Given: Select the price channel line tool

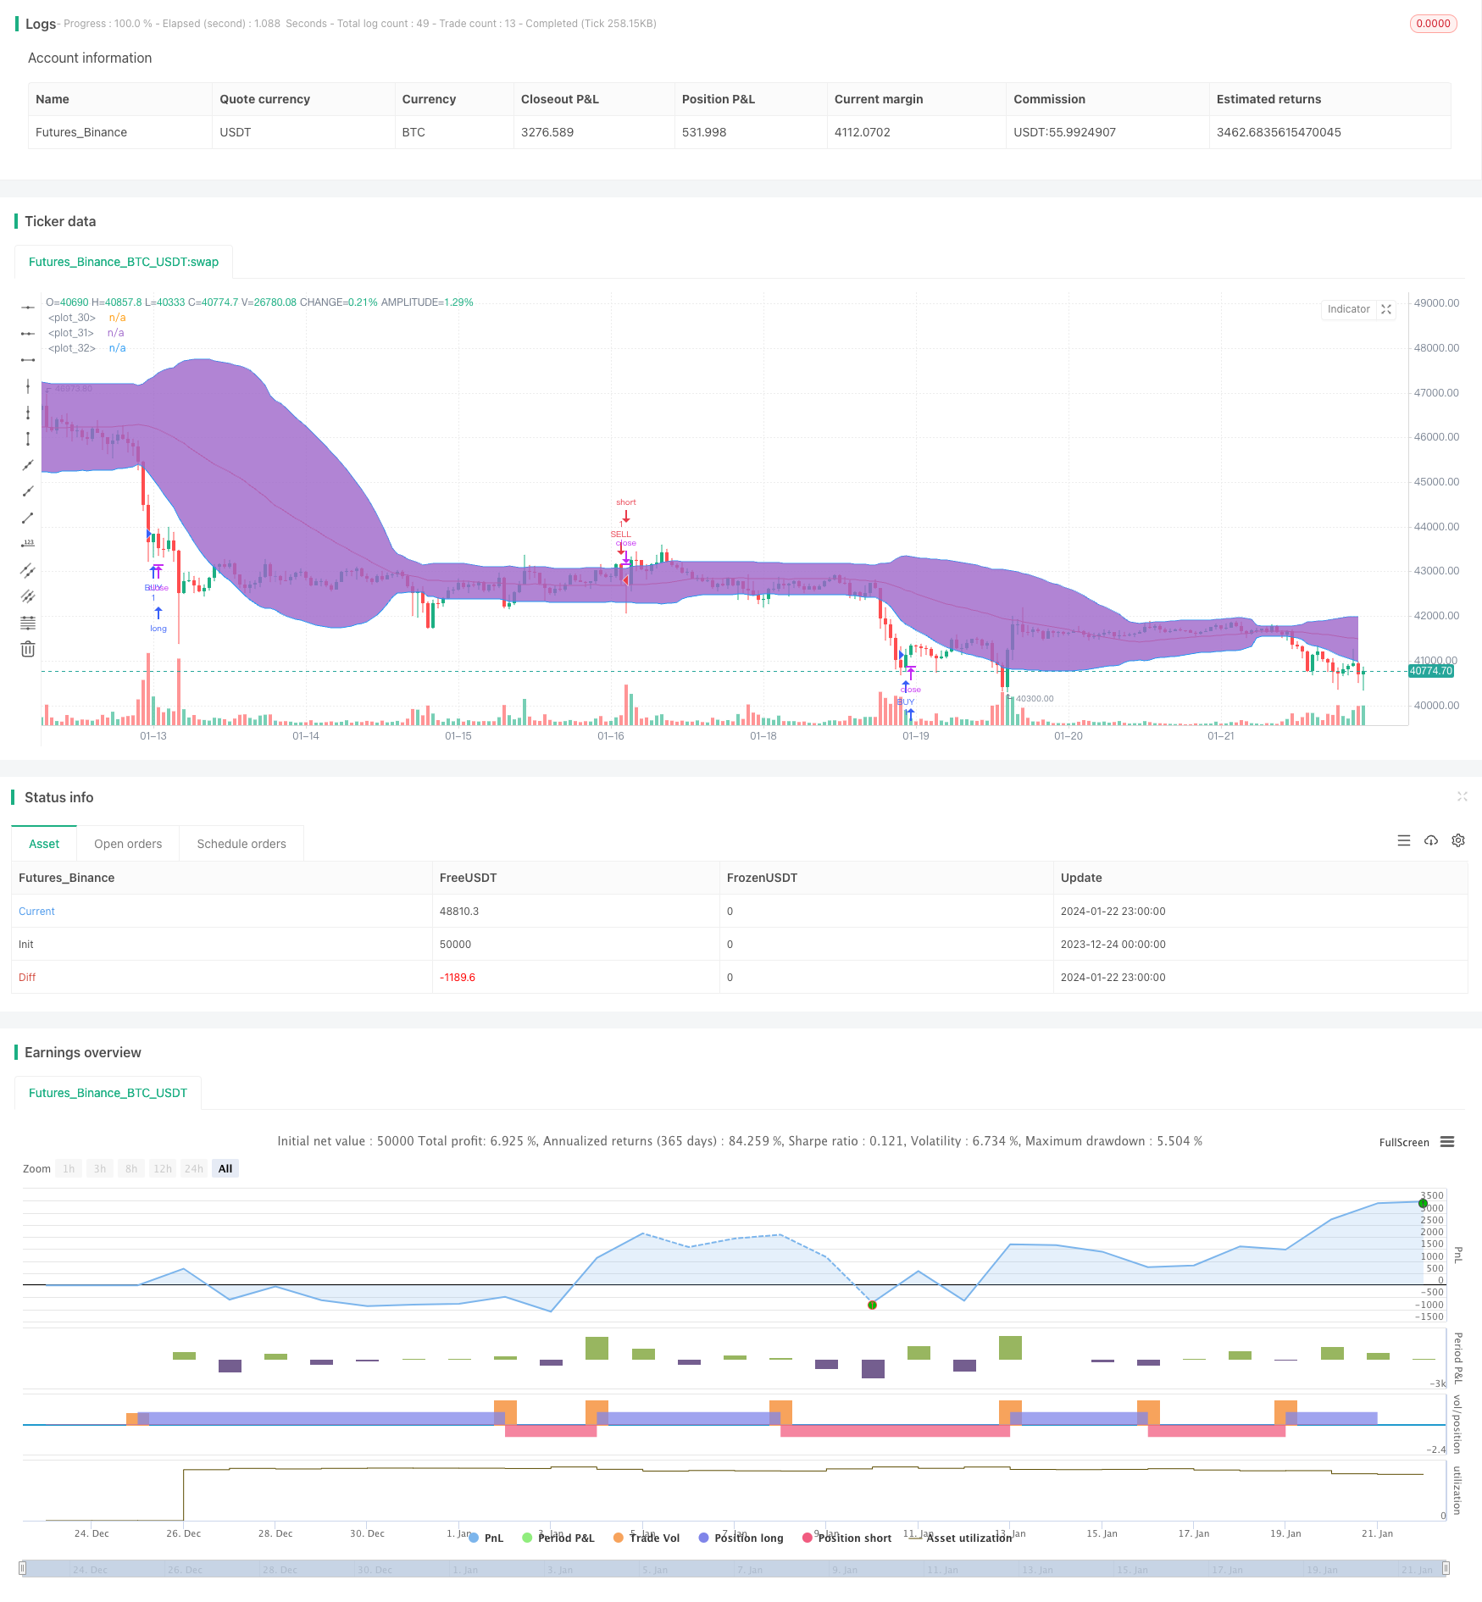Looking at the screenshot, I should (28, 570).
